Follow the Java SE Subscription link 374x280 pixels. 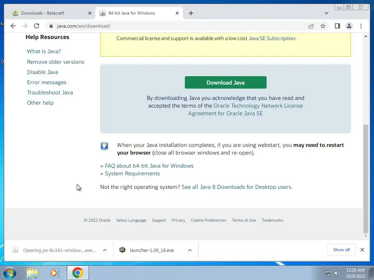tap(272, 38)
